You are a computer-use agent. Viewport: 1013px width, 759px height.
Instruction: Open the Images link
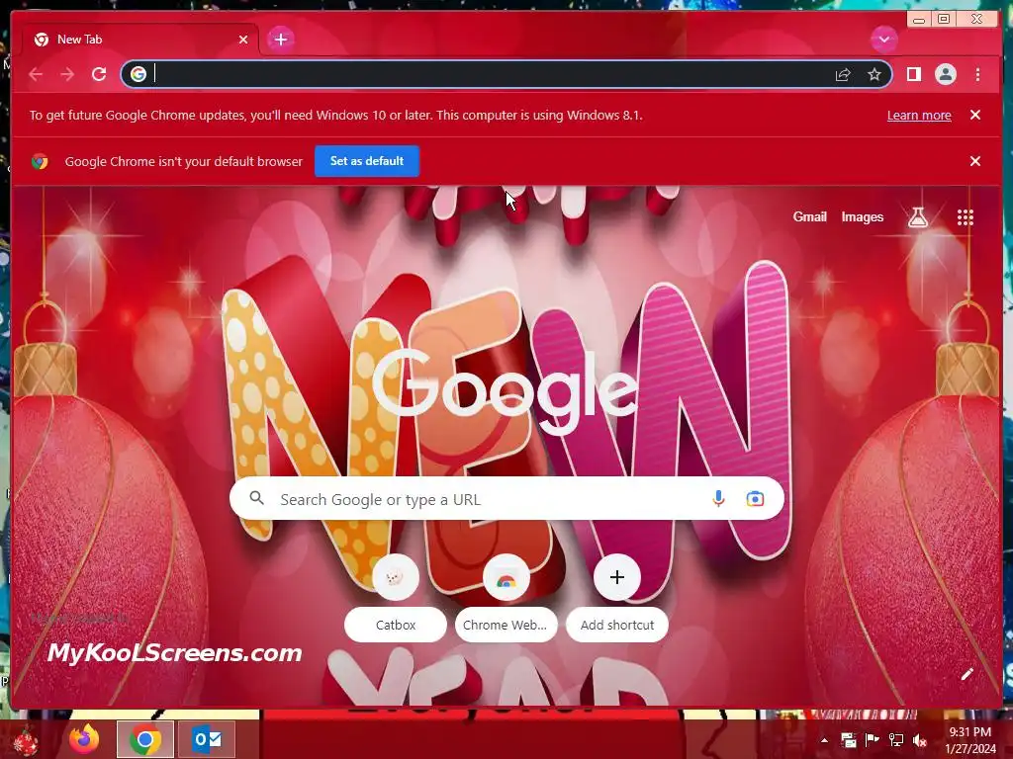pyautogui.click(x=862, y=217)
